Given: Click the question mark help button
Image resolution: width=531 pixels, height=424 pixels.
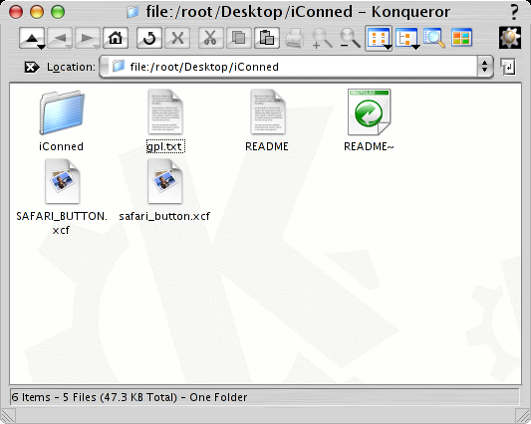Looking at the screenshot, I should coord(514,12).
